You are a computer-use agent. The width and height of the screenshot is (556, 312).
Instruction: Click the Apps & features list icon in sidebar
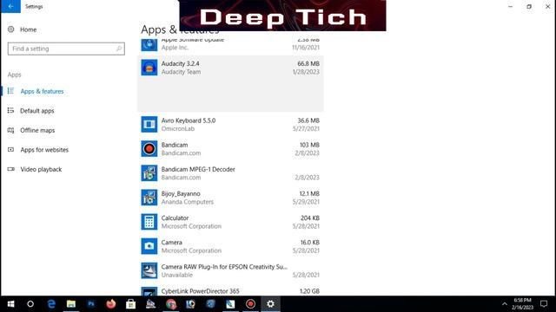(x=11, y=91)
